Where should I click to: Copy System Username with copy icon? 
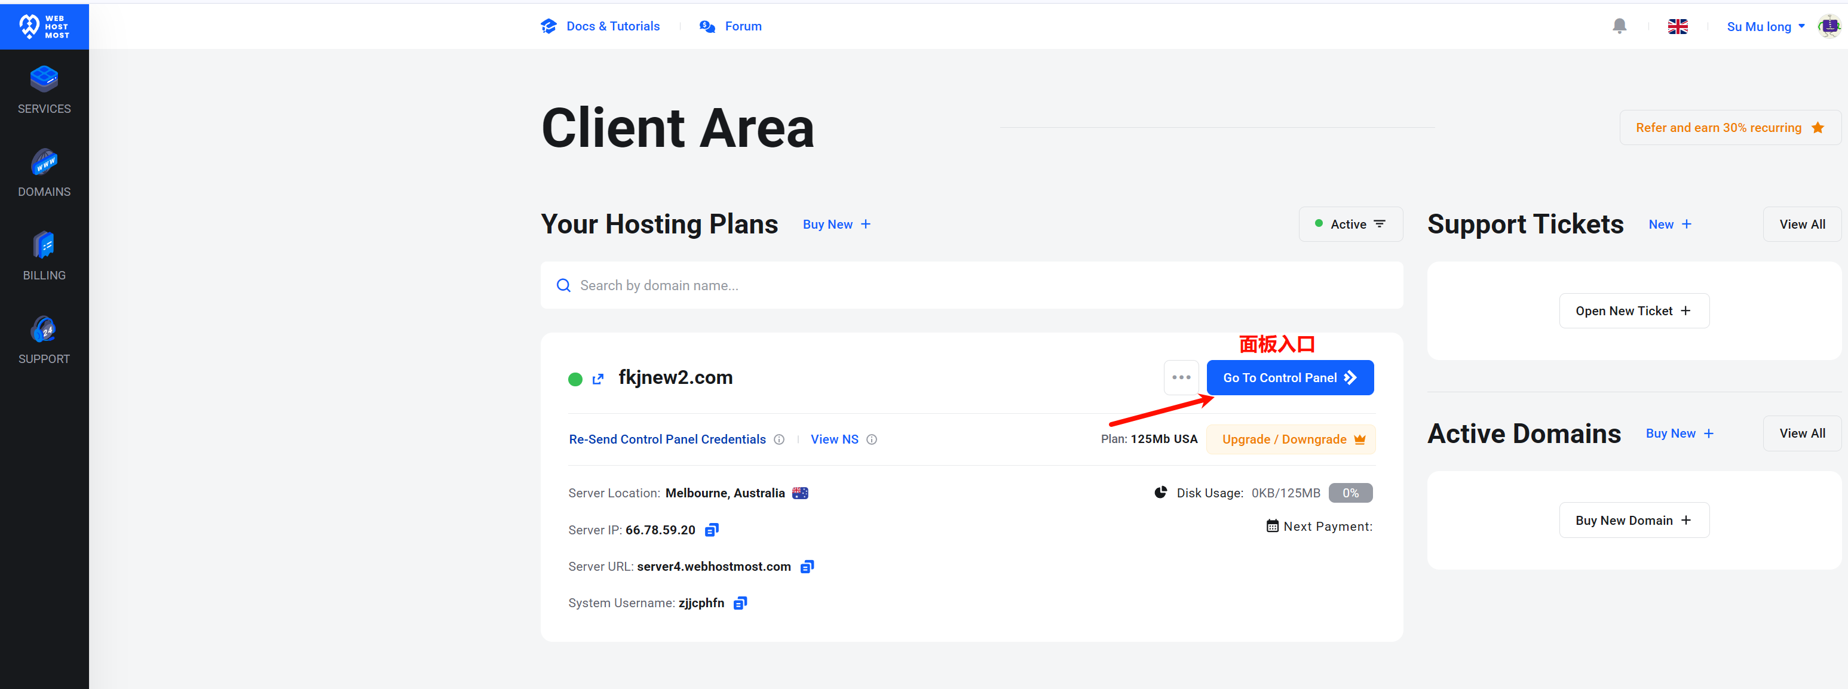pyautogui.click(x=740, y=603)
